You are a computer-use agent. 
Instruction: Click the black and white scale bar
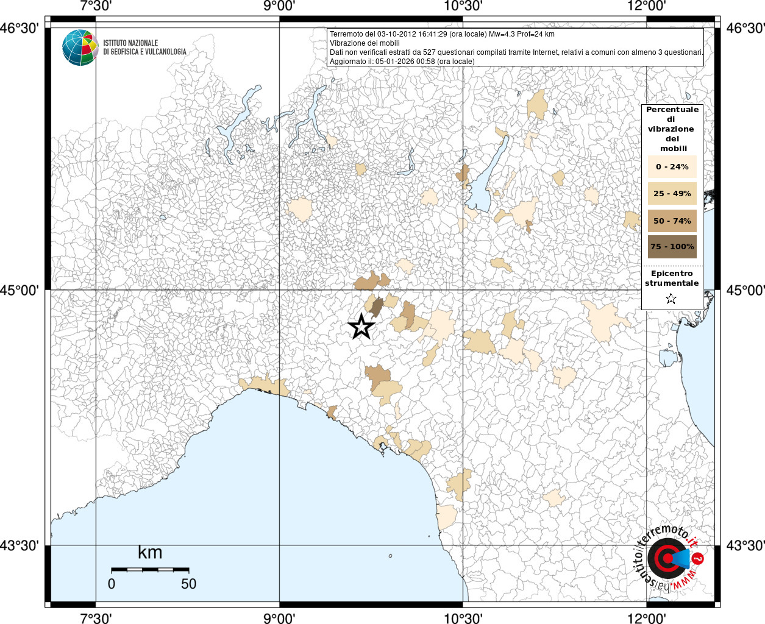150,570
